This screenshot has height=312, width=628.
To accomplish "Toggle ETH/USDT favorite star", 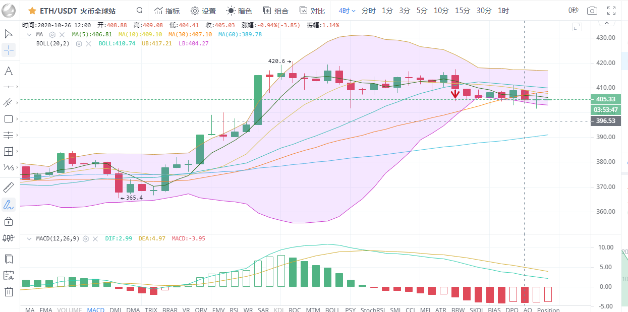I will point(32,11).
